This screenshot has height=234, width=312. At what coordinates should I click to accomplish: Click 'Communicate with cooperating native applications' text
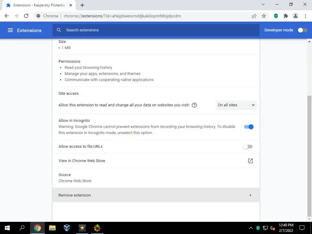109,80
